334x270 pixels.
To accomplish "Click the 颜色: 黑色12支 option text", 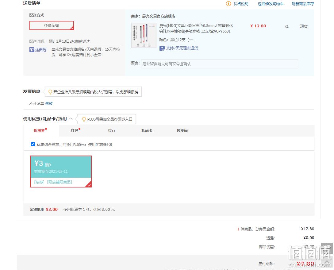I will pos(178,40).
